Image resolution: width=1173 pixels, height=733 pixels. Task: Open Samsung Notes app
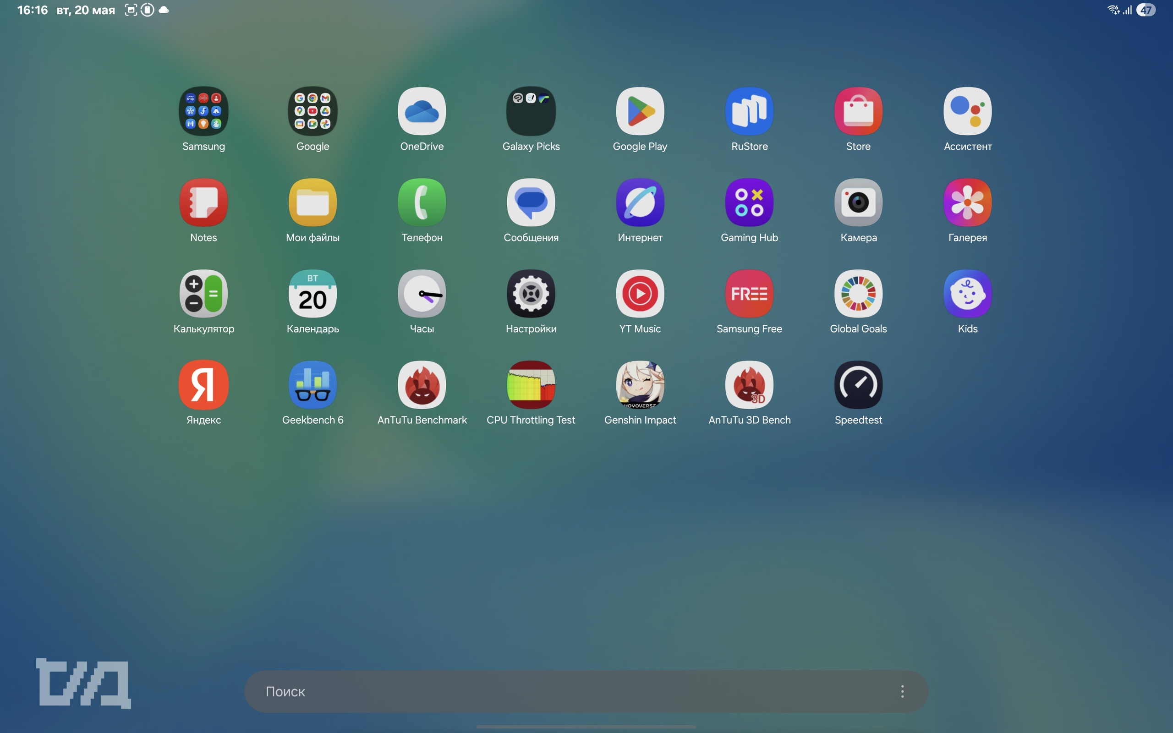tap(203, 202)
